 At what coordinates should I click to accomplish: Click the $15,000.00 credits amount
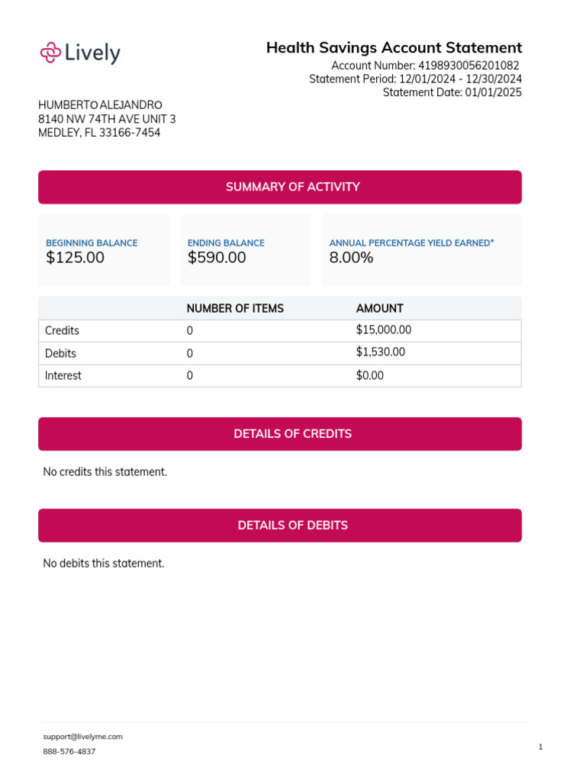pyautogui.click(x=384, y=330)
